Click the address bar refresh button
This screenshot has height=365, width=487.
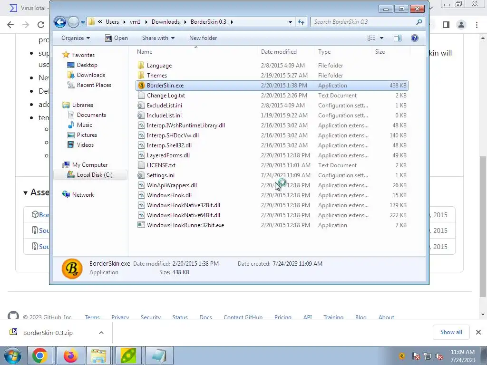(x=301, y=22)
